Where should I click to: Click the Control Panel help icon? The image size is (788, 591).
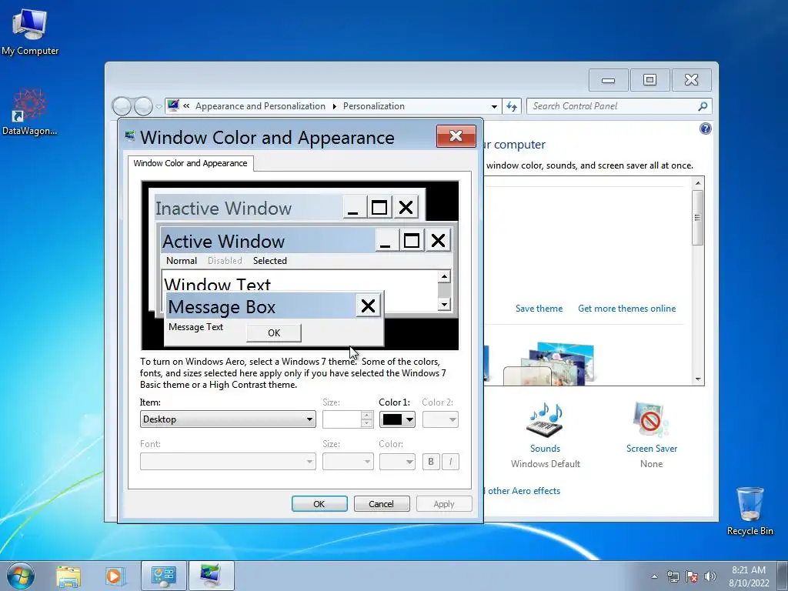tap(706, 129)
